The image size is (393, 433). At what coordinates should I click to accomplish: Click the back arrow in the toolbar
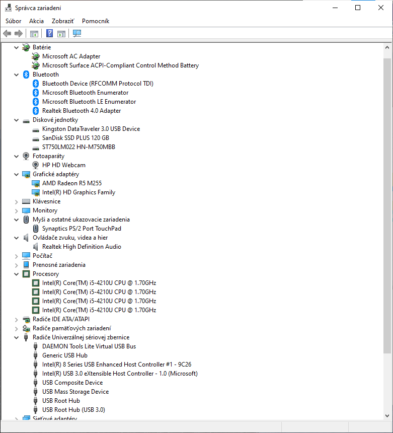click(7, 34)
